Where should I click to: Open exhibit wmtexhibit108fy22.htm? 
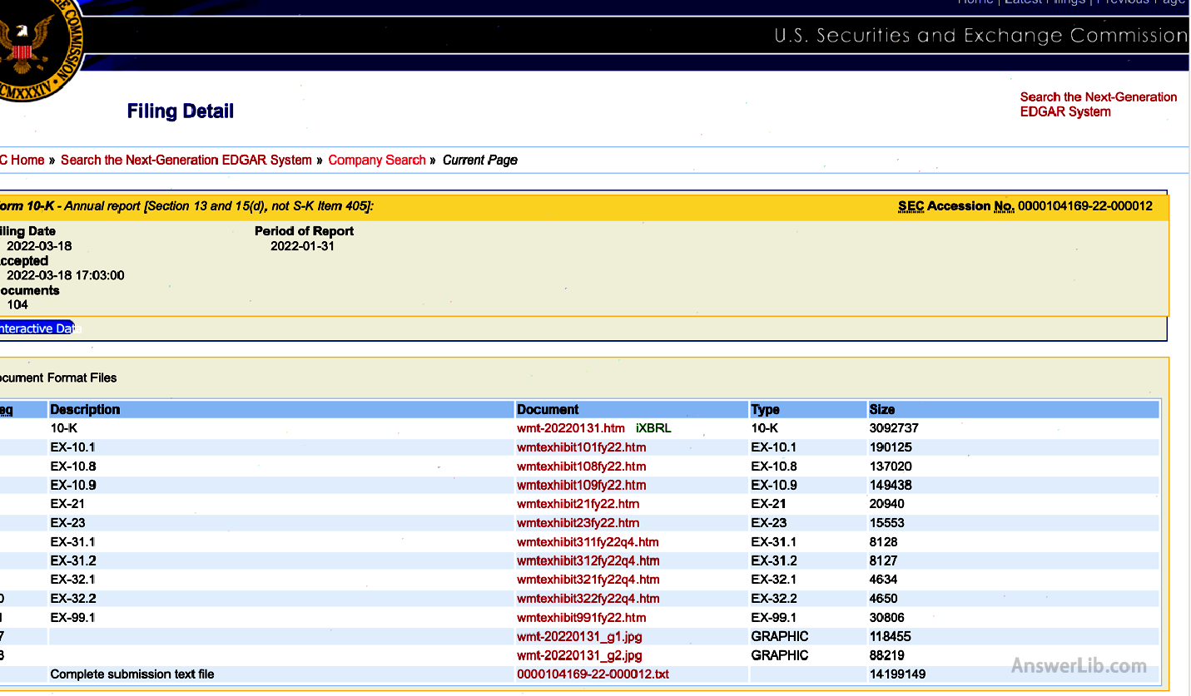click(582, 466)
